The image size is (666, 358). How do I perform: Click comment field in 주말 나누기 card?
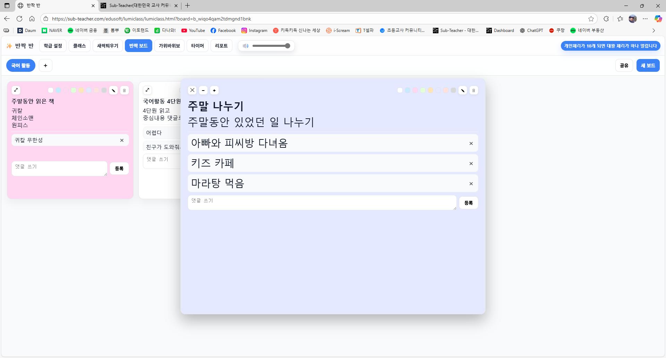click(322, 203)
